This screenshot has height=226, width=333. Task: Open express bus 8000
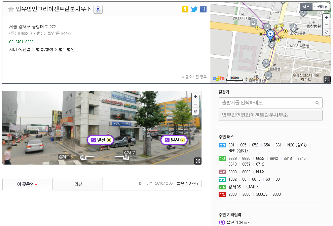pyautogui.click(x=277, y=194)
